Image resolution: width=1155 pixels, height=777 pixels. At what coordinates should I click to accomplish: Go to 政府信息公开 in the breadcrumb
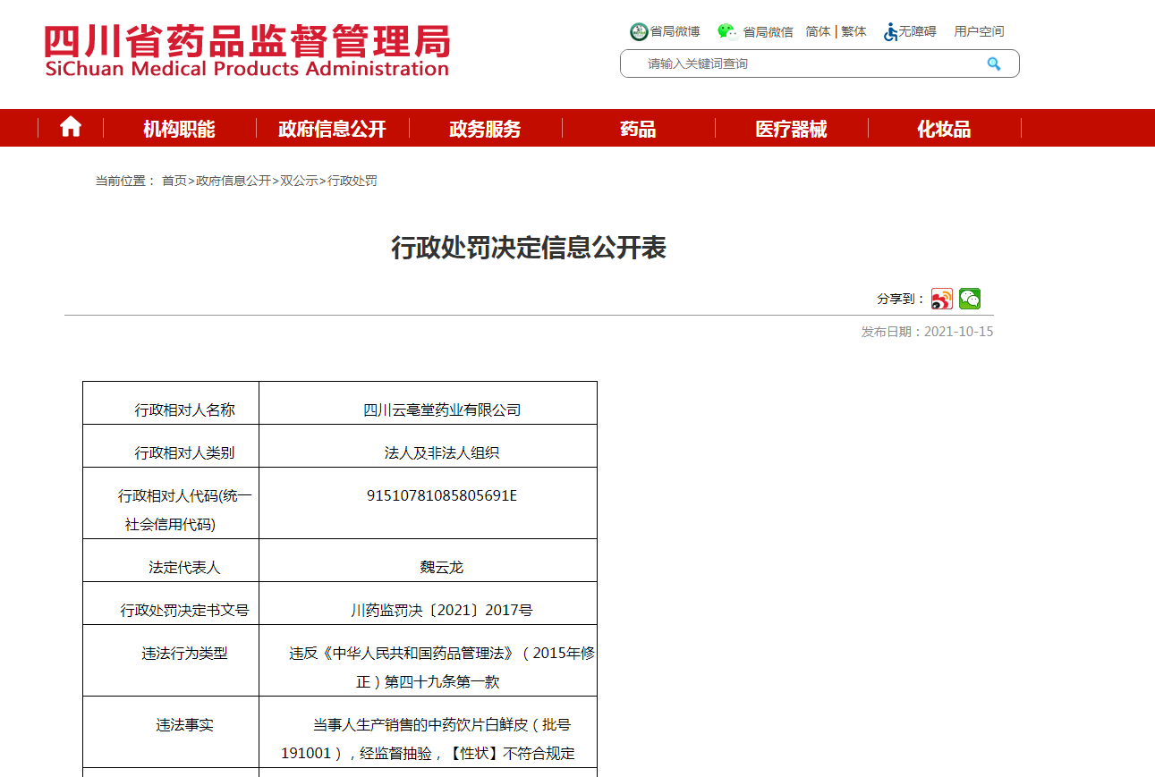tap(234, 181)
